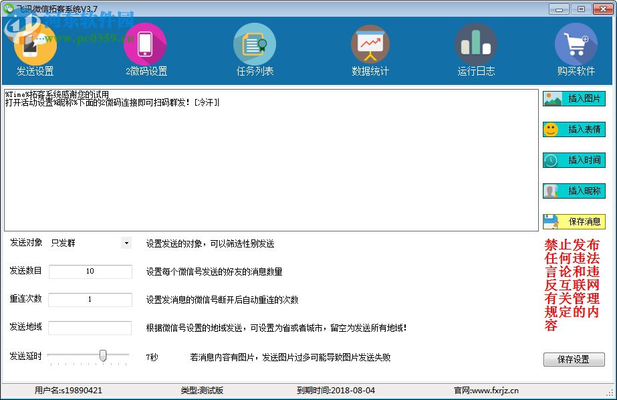Open the 数据统计 statistics chart icon
The height and width of the screenshot is (400, 617).
pos(370,44)
